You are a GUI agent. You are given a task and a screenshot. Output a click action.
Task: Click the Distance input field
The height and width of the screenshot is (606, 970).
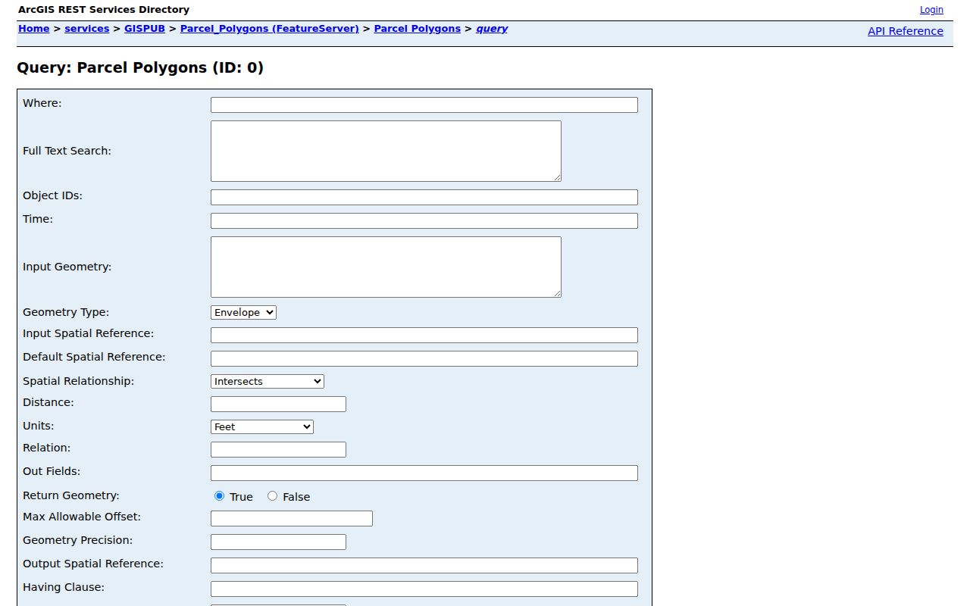(x=278, y=404)
